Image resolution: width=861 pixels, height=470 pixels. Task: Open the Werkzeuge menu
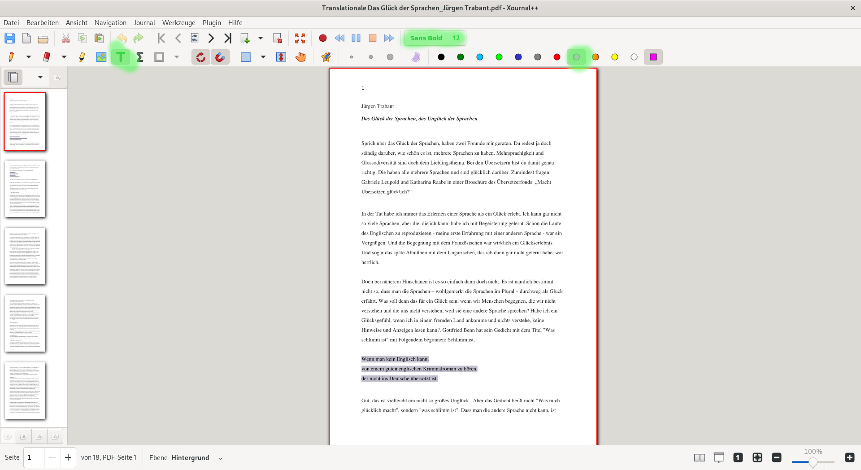[x=178, y=23]
